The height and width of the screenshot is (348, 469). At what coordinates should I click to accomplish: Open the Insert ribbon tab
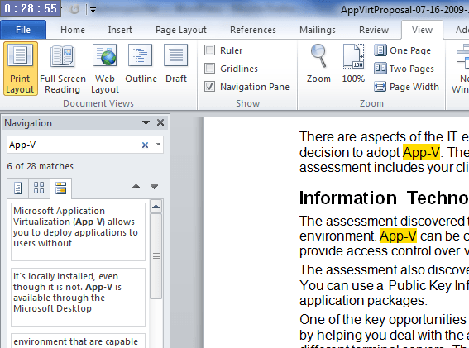(x=120, y=30)
